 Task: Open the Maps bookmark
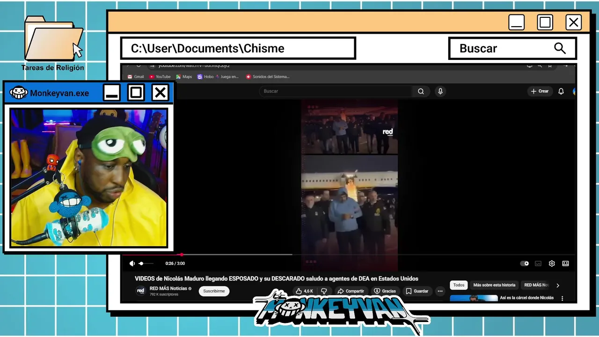pos(184,77)
